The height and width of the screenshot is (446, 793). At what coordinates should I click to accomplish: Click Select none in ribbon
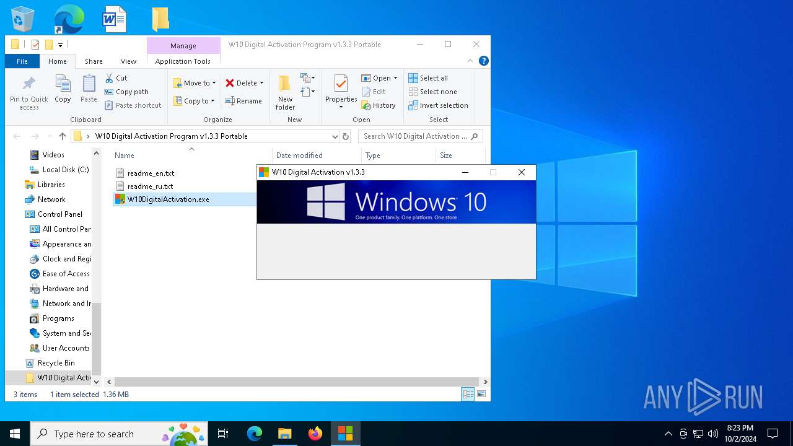(x=432, y=92)
